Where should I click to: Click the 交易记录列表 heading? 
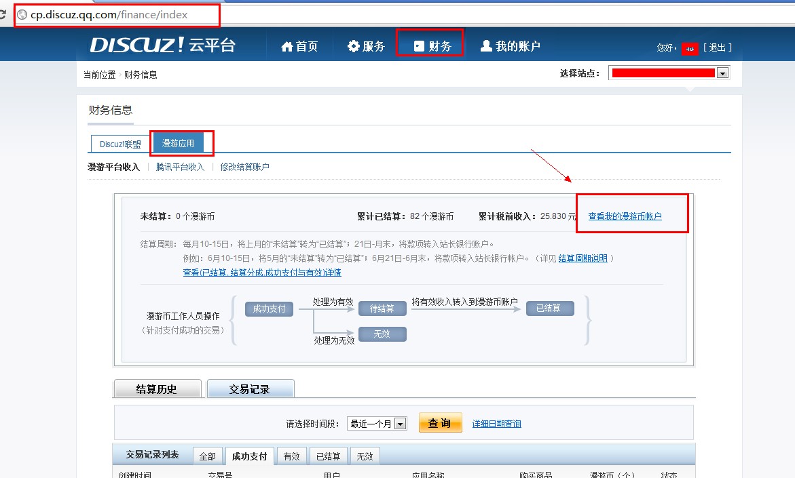(x=153, y=455)
